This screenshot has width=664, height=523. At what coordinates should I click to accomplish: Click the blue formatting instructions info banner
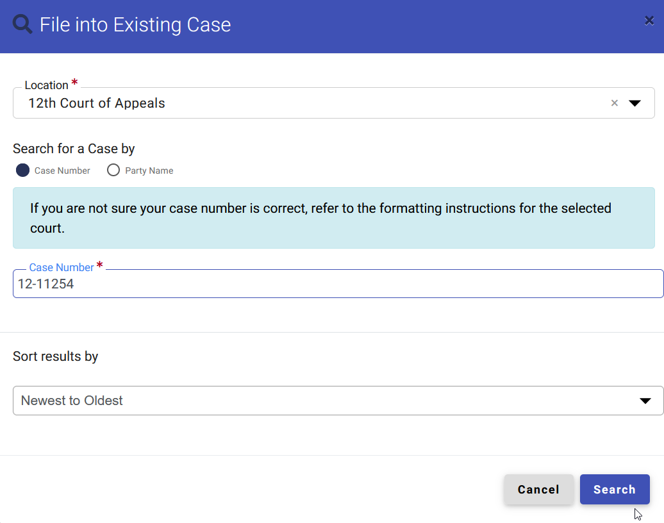click(333, 217)
